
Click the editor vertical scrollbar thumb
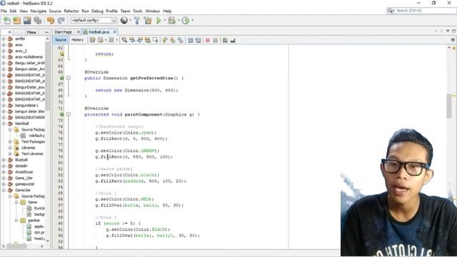pos(449,106)
